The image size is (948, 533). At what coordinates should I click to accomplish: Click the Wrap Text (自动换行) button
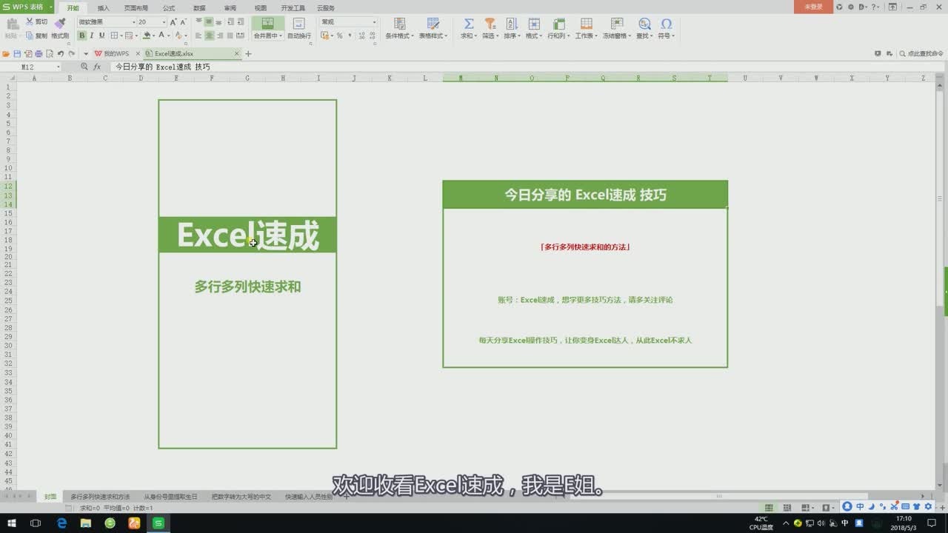299,28
